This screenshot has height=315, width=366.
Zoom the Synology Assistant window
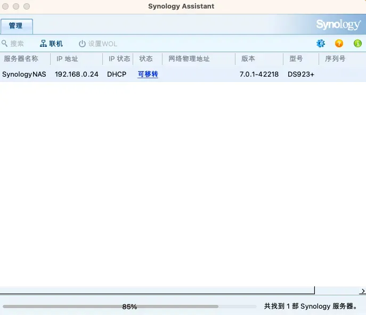tap(27, 6)
